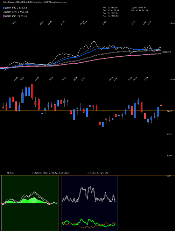Click the last red candlestick on the right
This screenshot has width=175, height=231.
(x=161, y=105)
